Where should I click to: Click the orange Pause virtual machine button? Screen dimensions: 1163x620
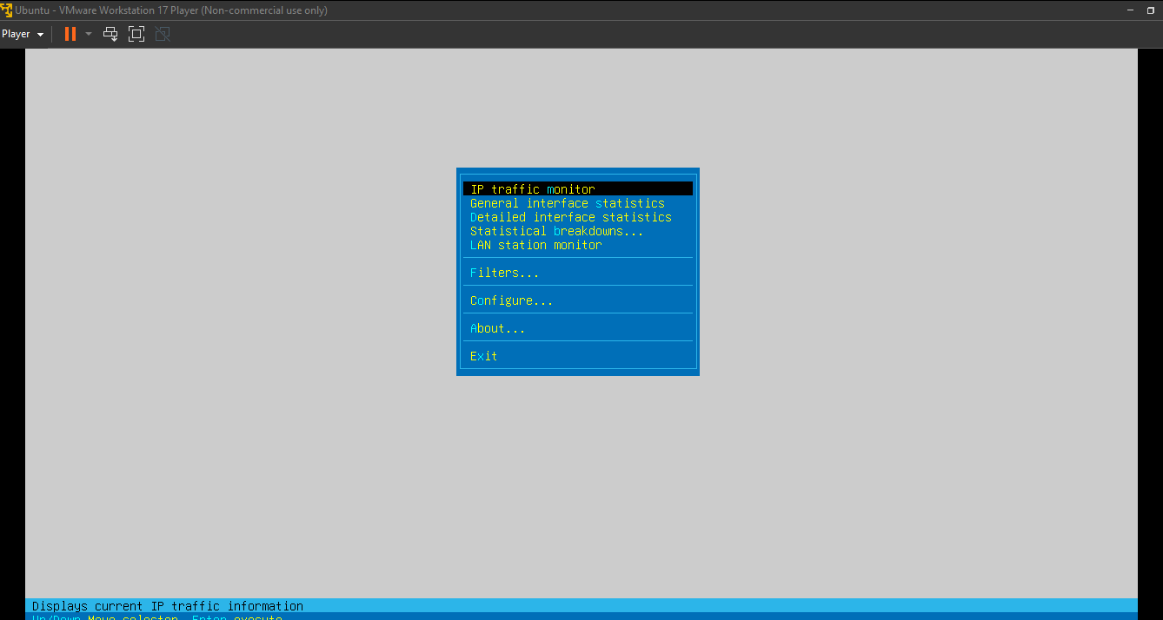[x=70, y=34]
